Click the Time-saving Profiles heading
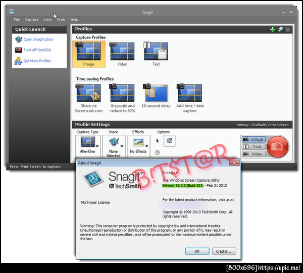This screenshot has width=303, height=273. tap(95, 79)
